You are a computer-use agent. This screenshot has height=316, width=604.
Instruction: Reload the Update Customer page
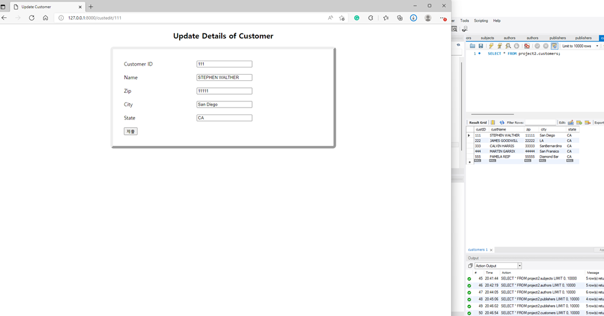tap(32, 18)
